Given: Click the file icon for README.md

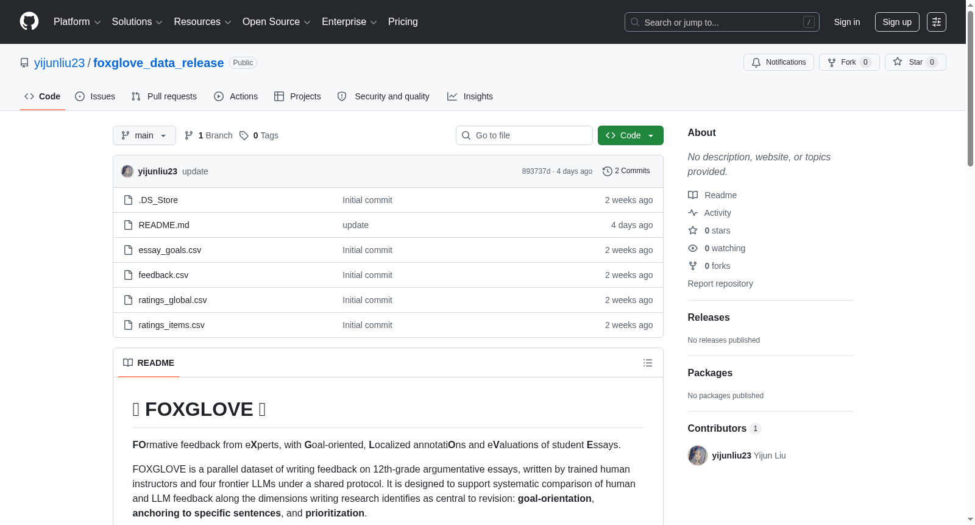Looking at the screenshot, I should pos(128,225).
